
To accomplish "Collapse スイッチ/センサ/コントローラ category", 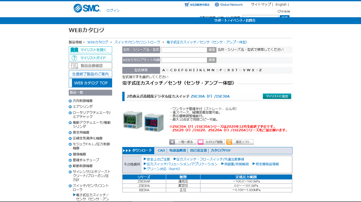I will 91,188.
